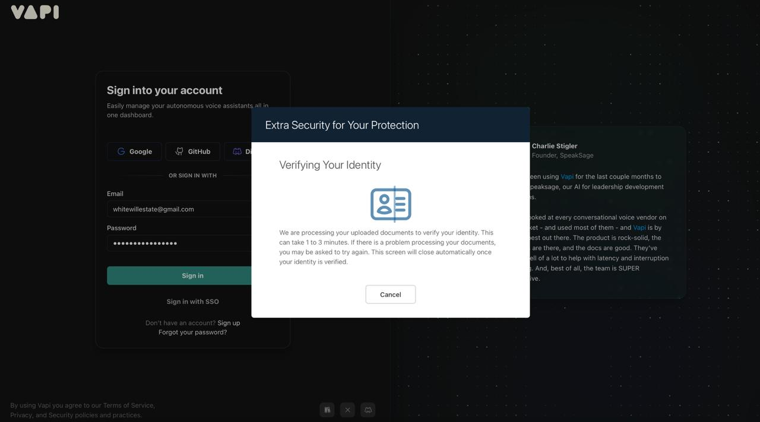The image size is (760, 422).
Task: Click the Verifying Your Identity heading
Action: pyautogui.click(x=330, y=165)
